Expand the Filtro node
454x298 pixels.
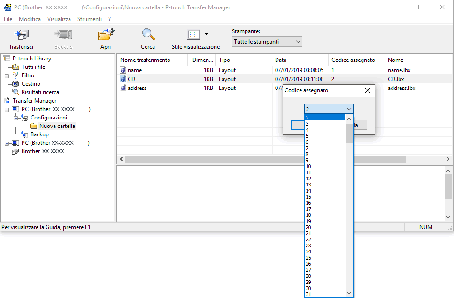click(x=7, y=76)
